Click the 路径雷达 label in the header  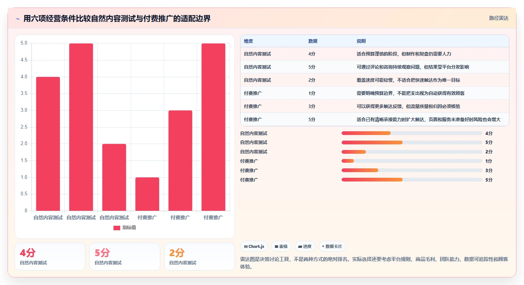[499, 18]
